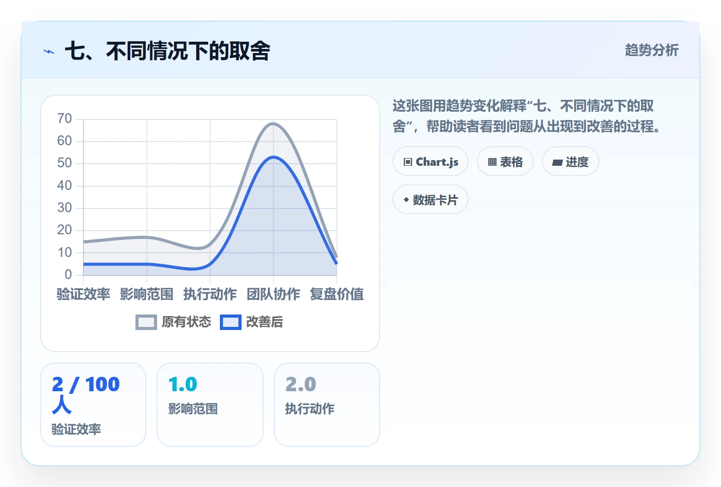Click the 50 value on the y-axis
The image size is (721, 487).
[64, 163]
